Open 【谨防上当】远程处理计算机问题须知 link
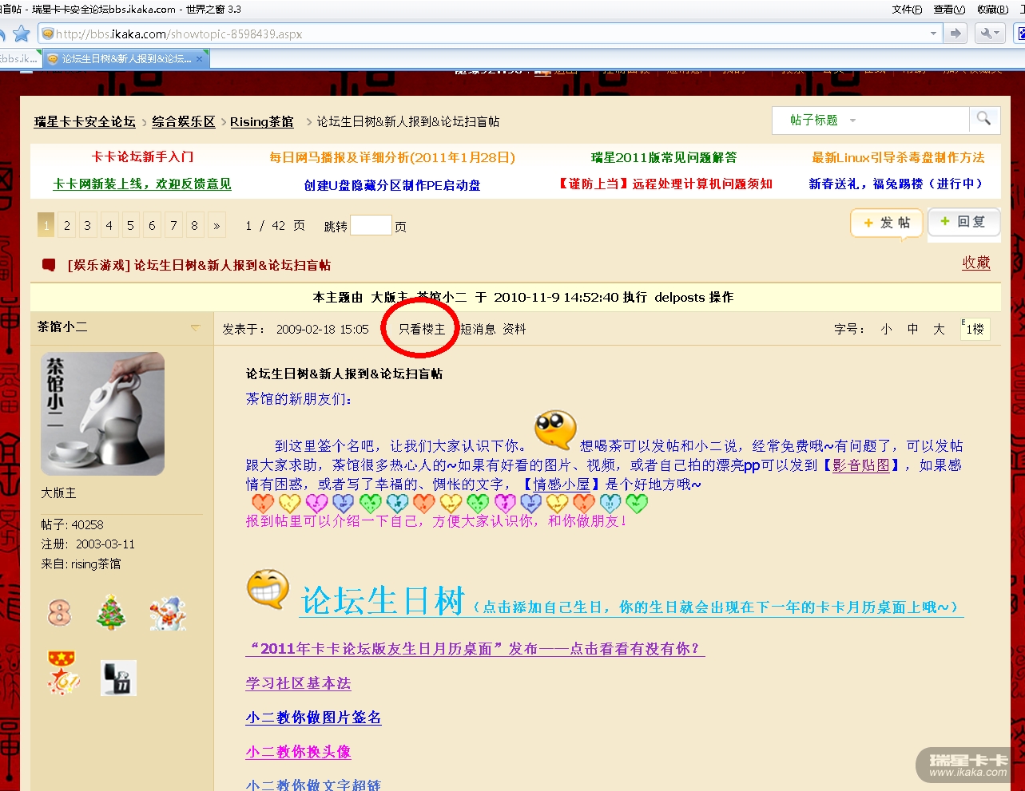This screenshot has height=791, width=1025. click(x=665, y=184)
